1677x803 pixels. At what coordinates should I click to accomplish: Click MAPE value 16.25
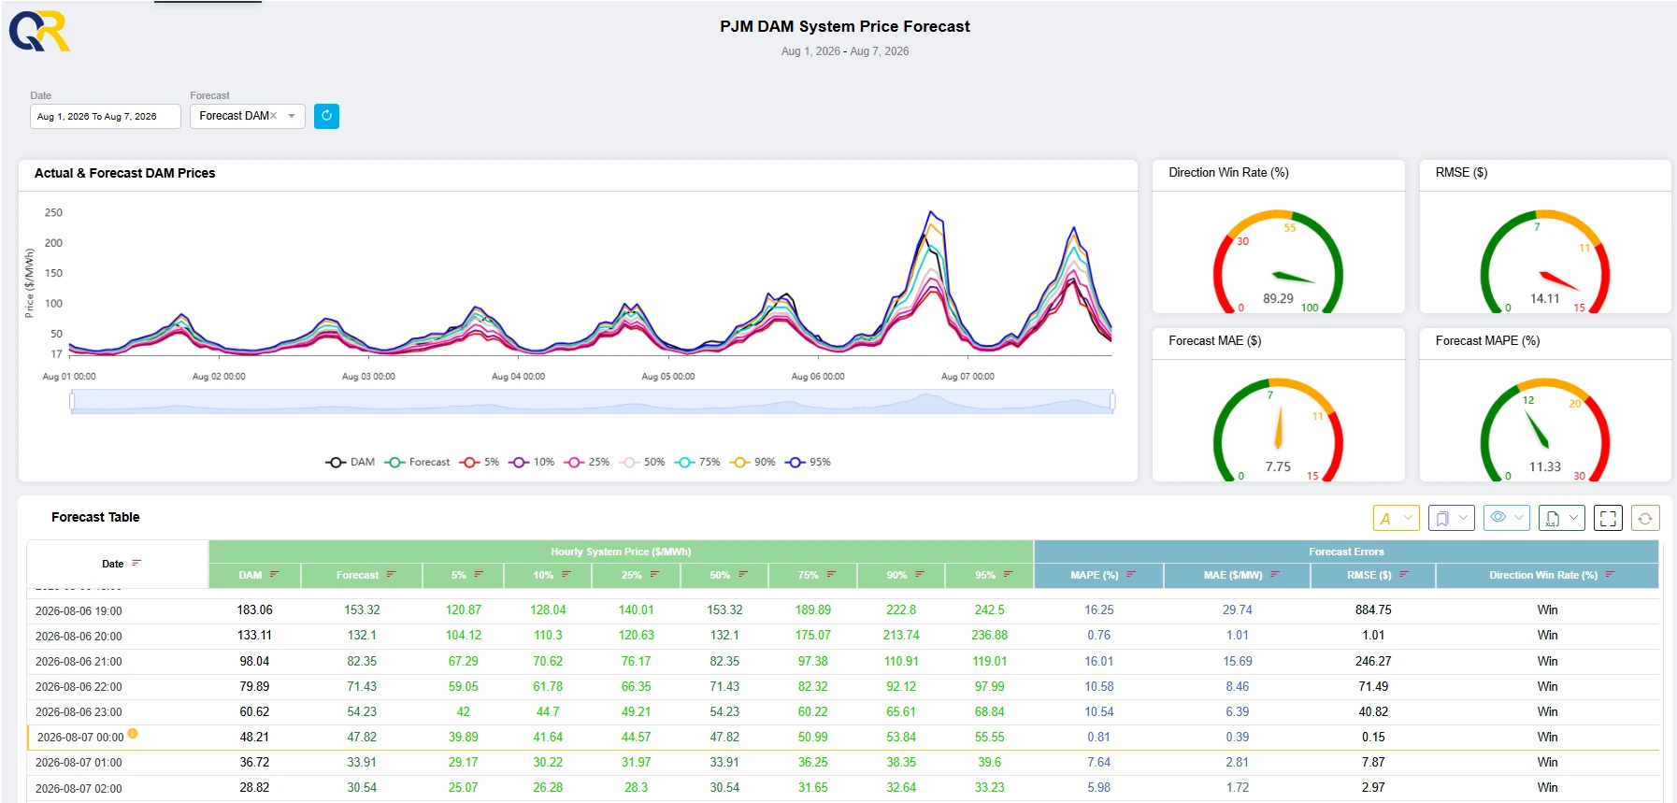point(1098,609)
